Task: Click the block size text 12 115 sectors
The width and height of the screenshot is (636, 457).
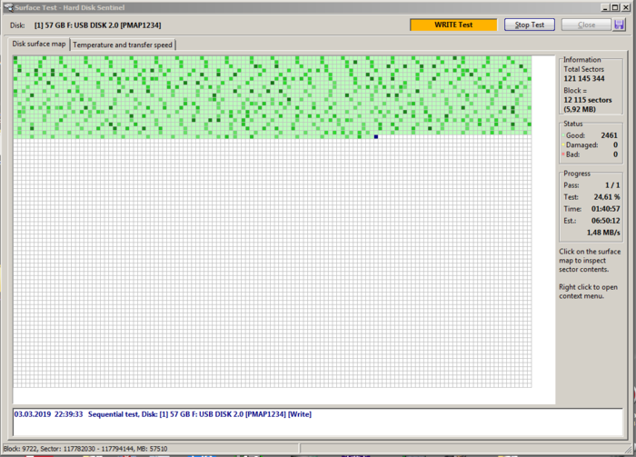Action: (x=588, y=100)
